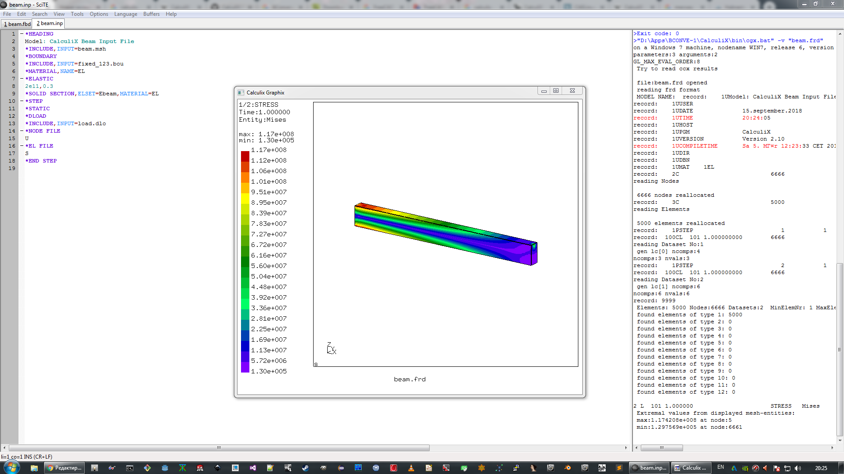
Task: Collapse the *STEP fold on line 10
Action: click(22, 101)
